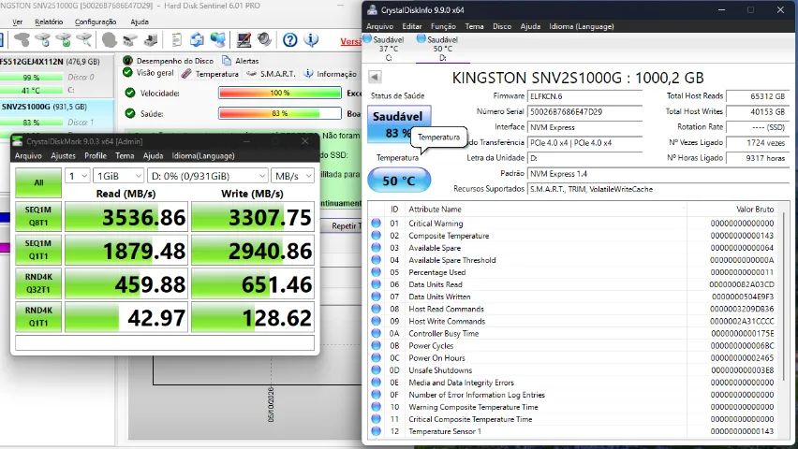Click the empty status field in CrystalDiskMark

click(165, 342)
